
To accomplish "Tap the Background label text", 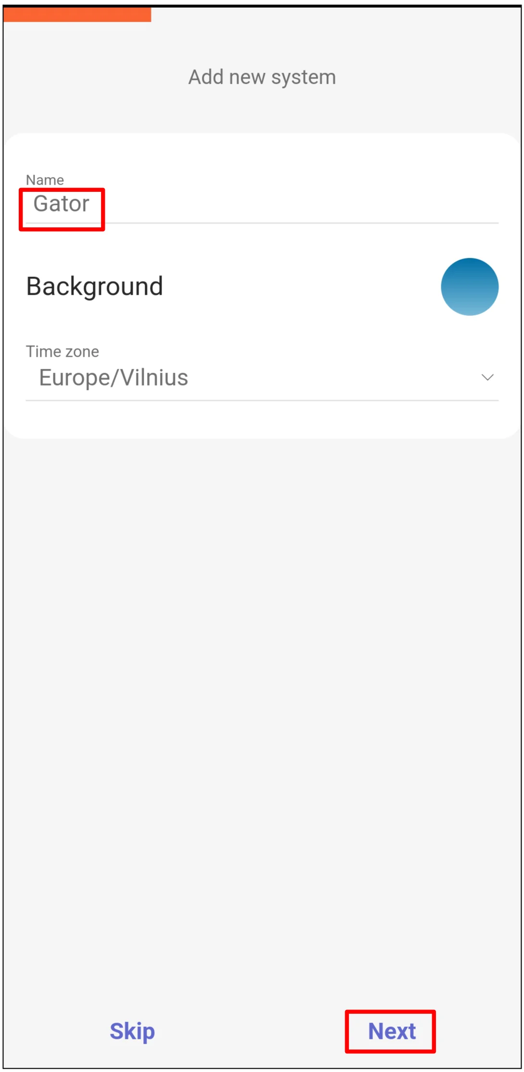I will pos(95,287).
